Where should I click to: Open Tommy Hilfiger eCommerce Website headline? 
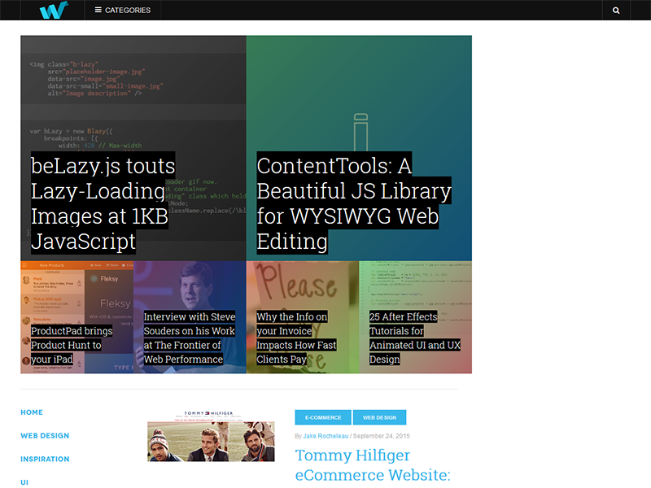tap(373, 465)
